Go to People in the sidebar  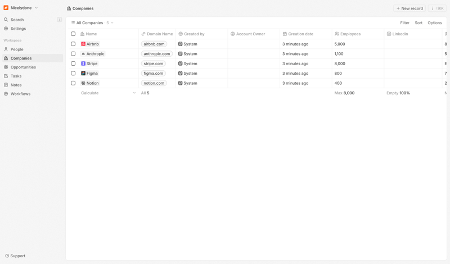point(17,49)
